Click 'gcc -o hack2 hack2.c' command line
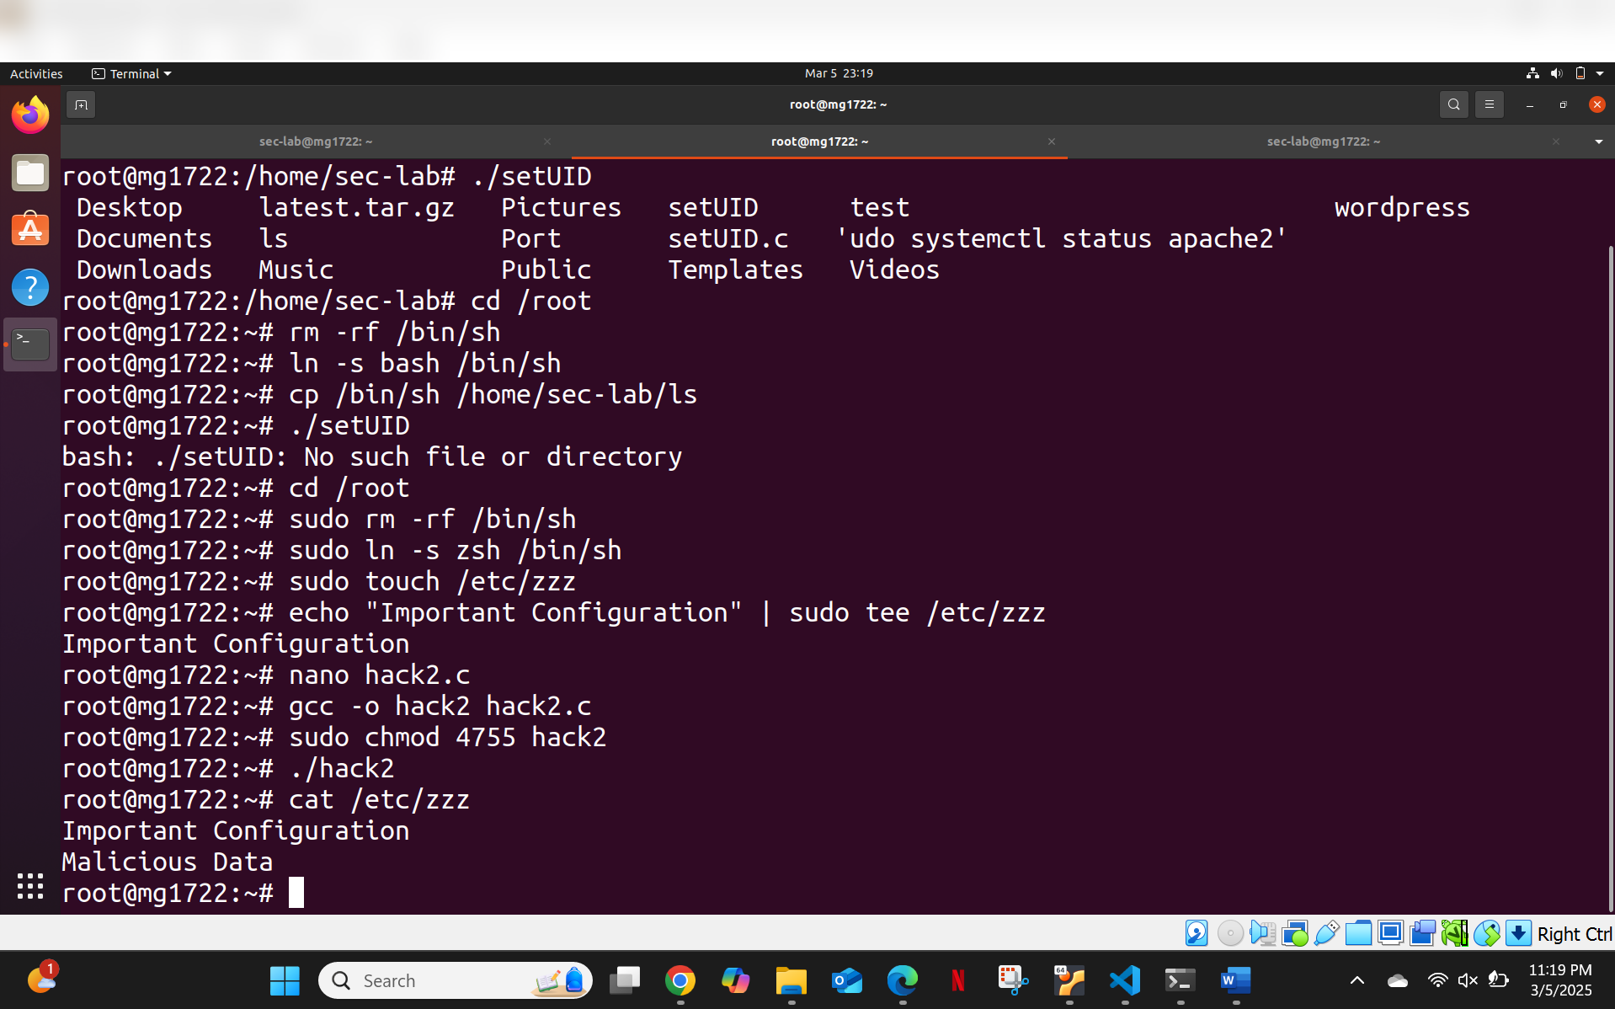This screenshot has width=1615, height=1009. point(440,706)
